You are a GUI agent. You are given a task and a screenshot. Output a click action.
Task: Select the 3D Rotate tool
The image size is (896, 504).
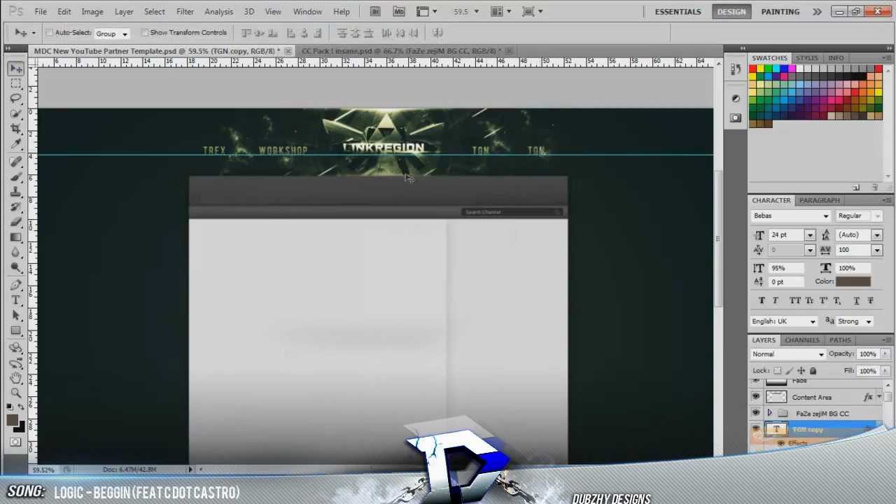[x=16, y=348]
